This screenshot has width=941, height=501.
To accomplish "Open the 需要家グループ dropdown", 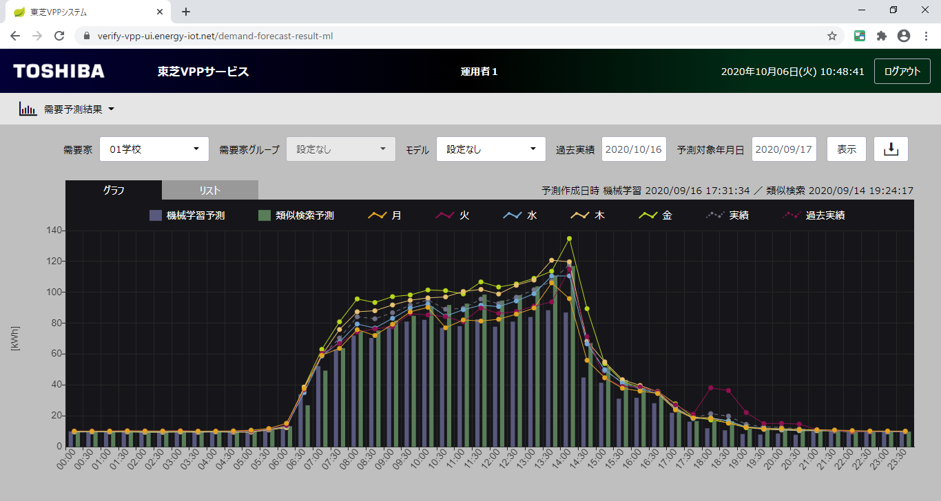I will 341,149.
